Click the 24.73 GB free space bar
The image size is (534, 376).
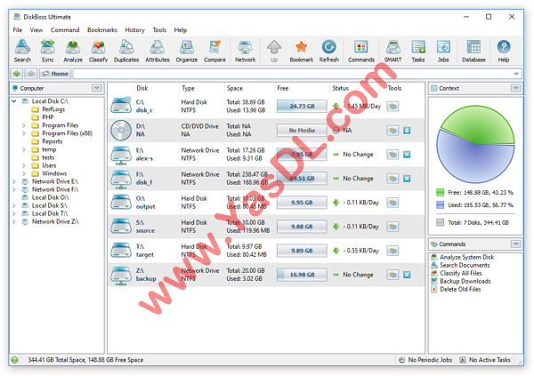pyautogui.click(x=302, y=106)
